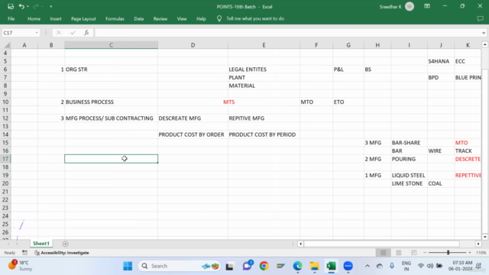489x275 pixels.
Task: Click the Cancel formula X icon
Action: point(59,33)
